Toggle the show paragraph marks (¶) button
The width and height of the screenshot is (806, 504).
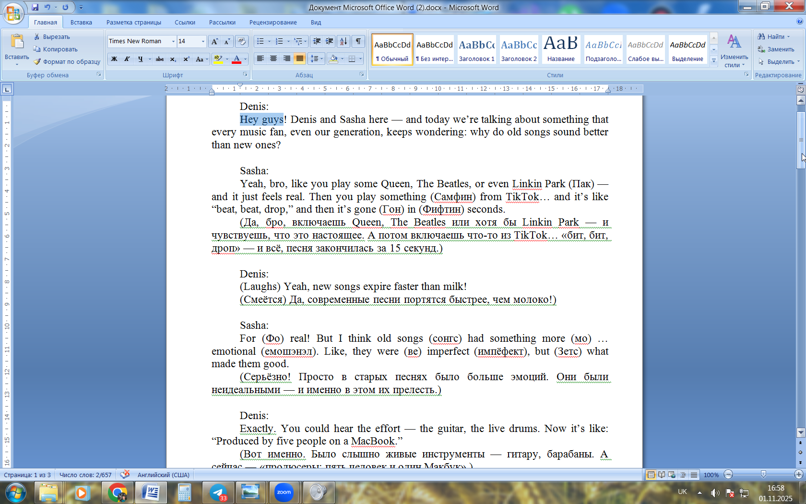[358, 41]
